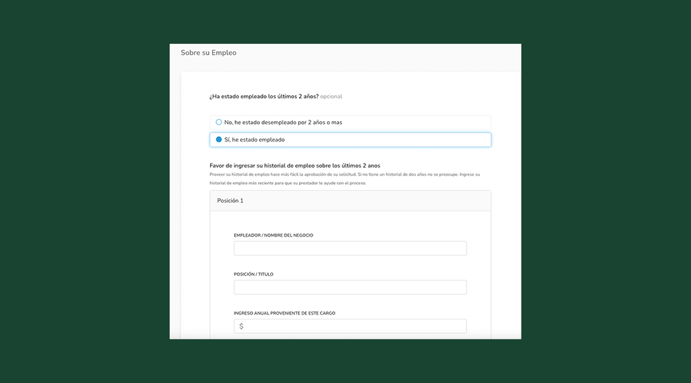691x383 pixels.
Task: Click the 'INGRESO ANUAL PROVENIENTE DE ESTE CARGO' label
Action: point(285,313)
